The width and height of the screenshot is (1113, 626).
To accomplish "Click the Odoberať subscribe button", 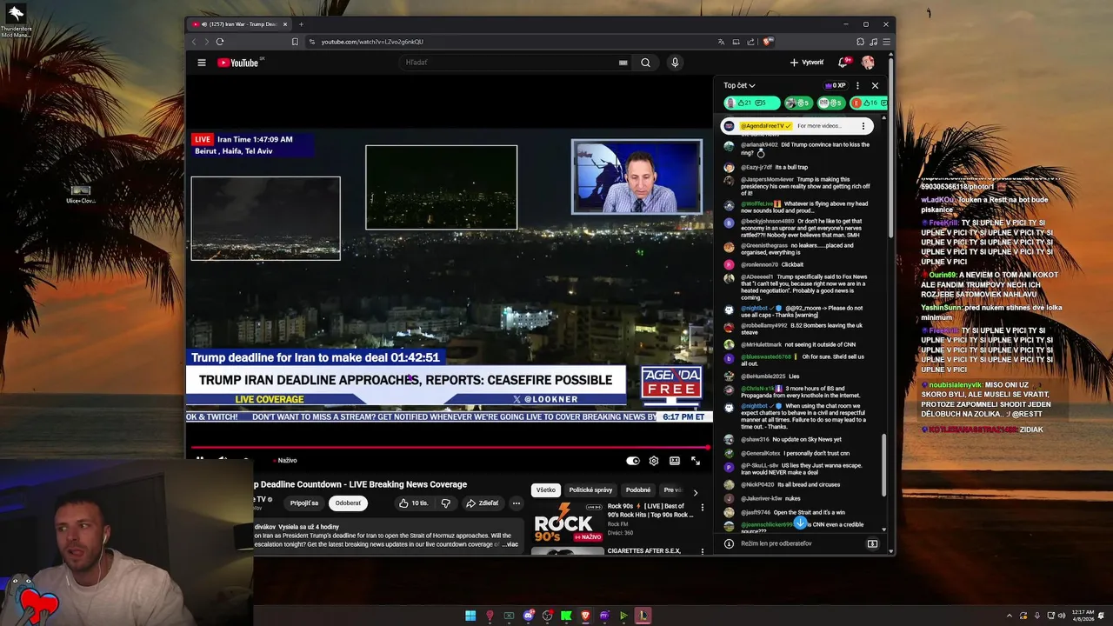I will 348,503.
